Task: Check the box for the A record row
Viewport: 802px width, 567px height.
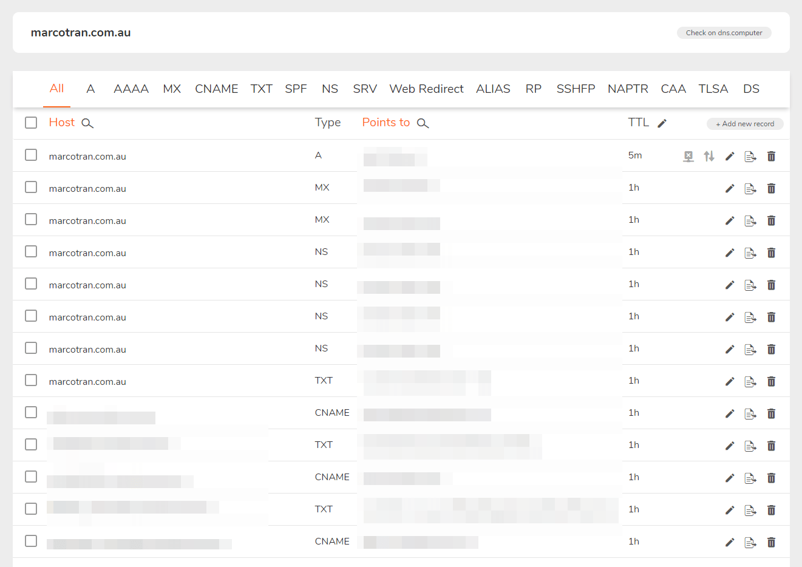Action: click(31, 155)
